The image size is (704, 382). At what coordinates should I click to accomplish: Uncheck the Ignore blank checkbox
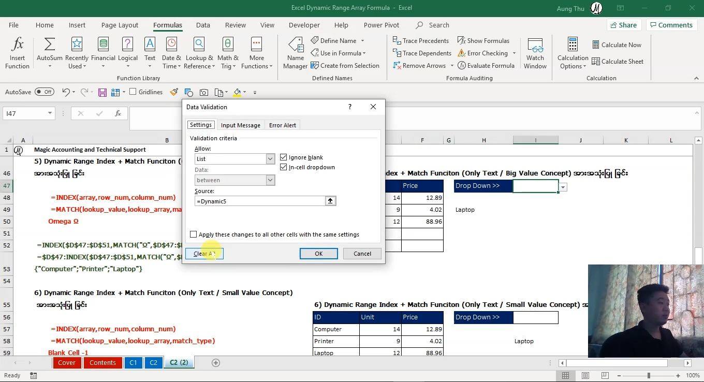[284, 157]
